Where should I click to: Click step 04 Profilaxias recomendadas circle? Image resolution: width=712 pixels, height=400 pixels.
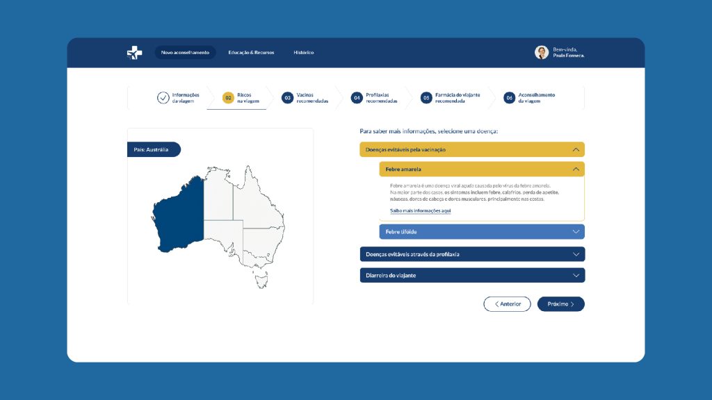pos(357,98)
